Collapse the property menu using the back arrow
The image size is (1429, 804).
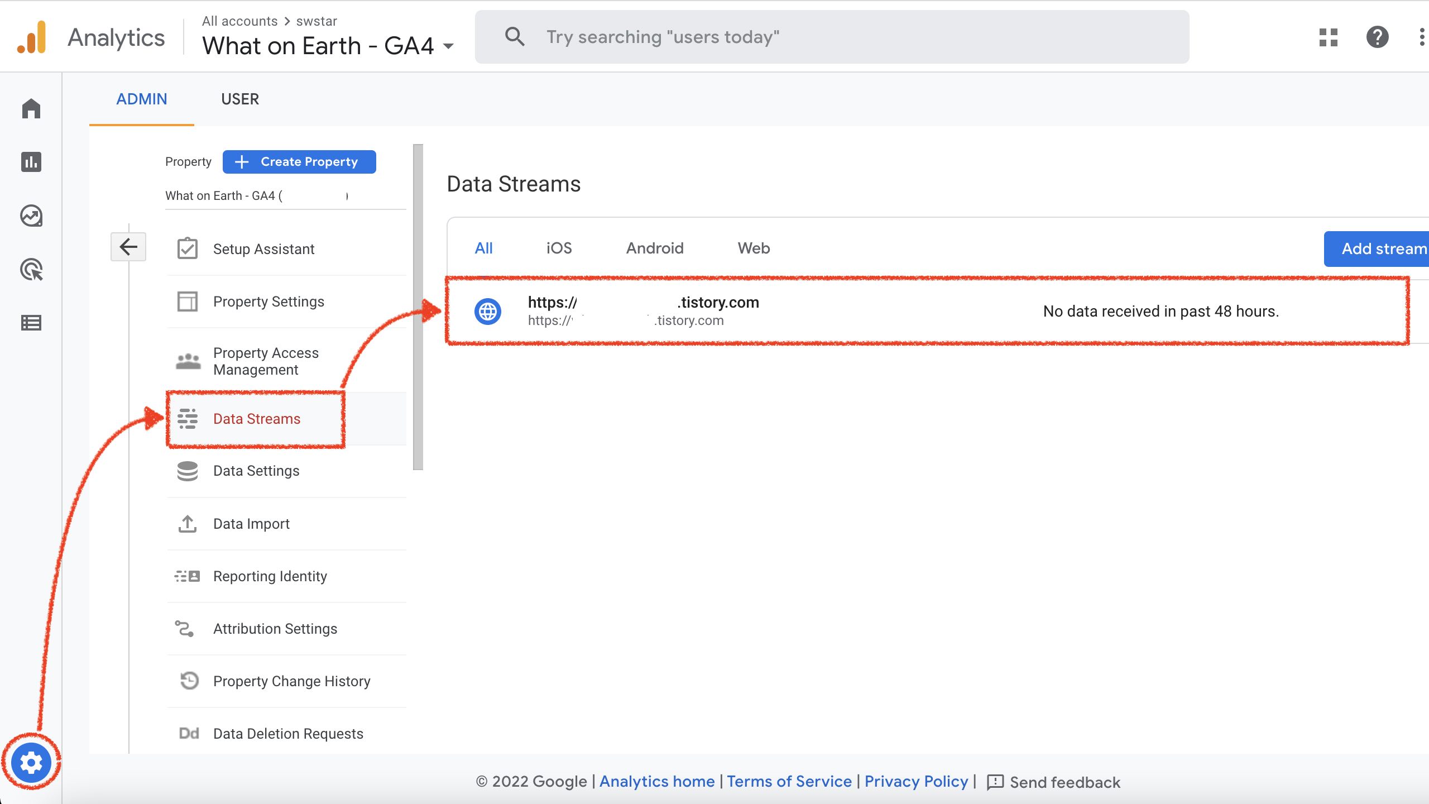point(128,246)
